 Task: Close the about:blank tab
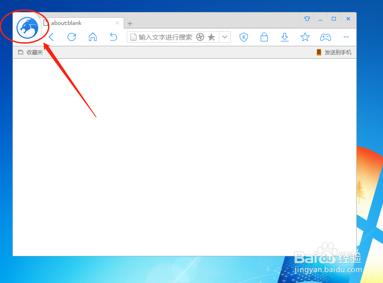(x=117, y=23)
